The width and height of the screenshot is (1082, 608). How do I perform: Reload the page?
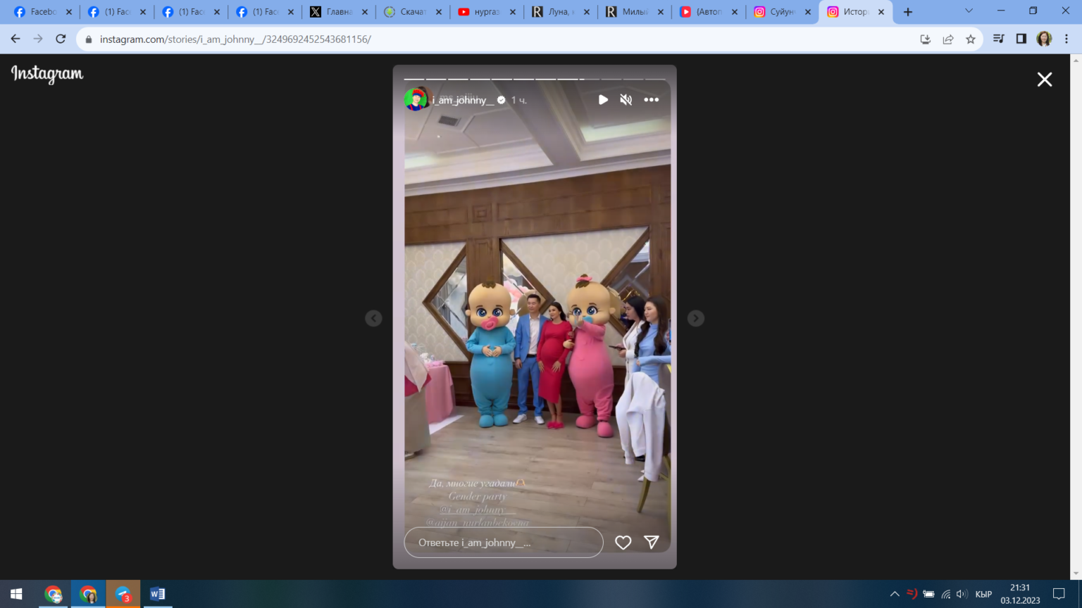coord(61,39)
